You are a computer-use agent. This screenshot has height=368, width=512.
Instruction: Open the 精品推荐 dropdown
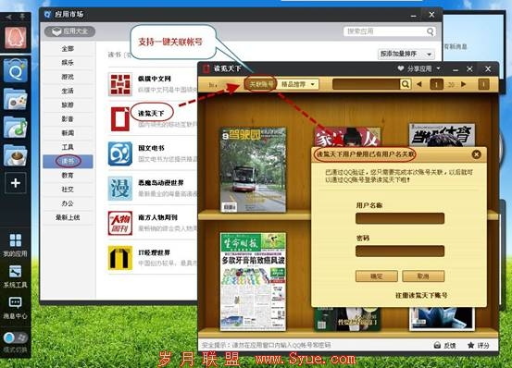click(298, 84)
